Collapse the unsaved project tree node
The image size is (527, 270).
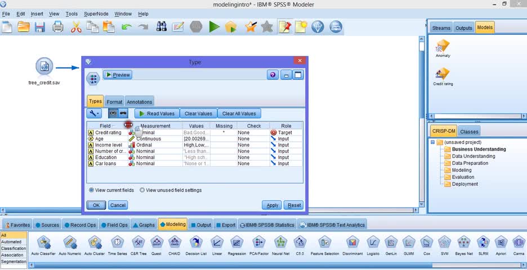(x=433, y=142)
